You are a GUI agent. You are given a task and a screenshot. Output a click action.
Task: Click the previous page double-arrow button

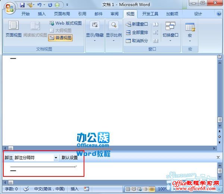tap(220, 131)
